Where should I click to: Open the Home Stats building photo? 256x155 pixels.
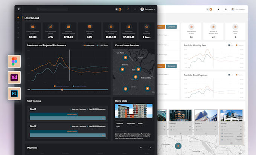click(x=134, y=111)
